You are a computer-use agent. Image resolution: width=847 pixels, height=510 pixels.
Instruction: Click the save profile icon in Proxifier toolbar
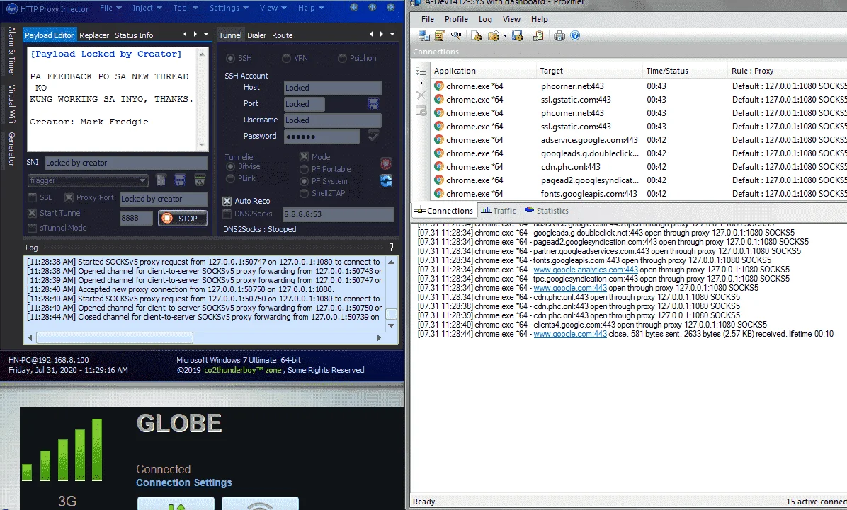tap(517, 35)
